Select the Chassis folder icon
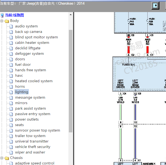166x165 pixels. pyautogui.click(x=7, y=158)
